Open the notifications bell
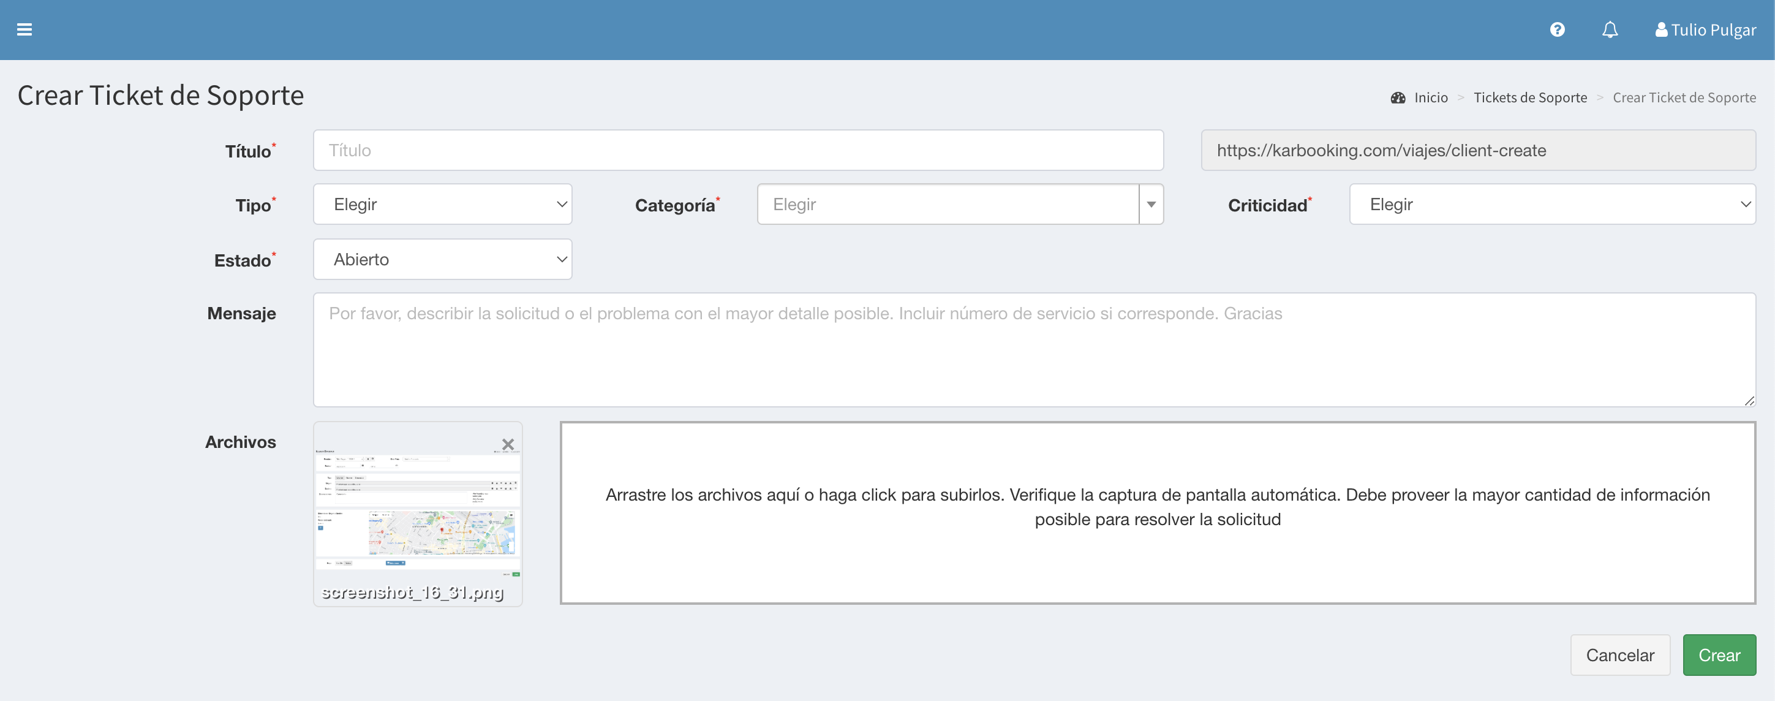 pyautogui.click(x=1610, y=29)
